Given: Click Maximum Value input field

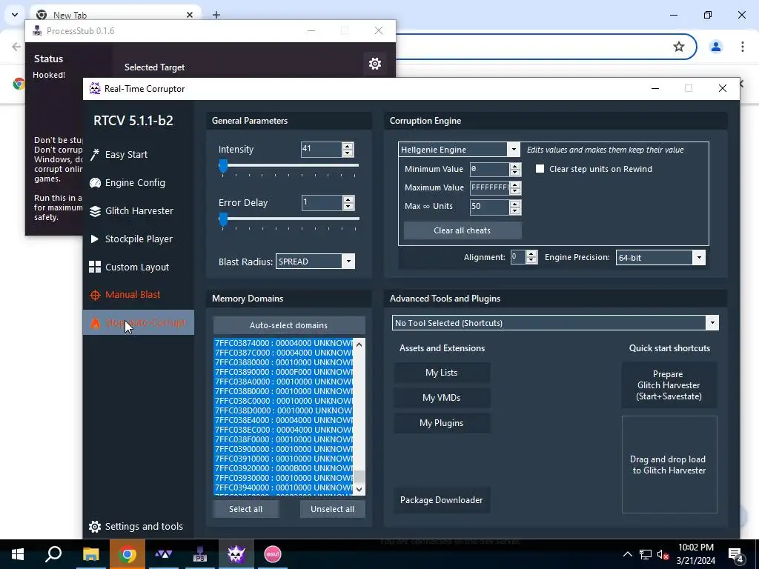Looking at the screenshot, I should click(x=489, y=187).
